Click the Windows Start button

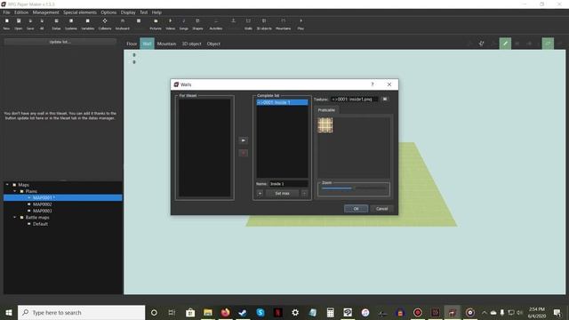tap(9, 312)
